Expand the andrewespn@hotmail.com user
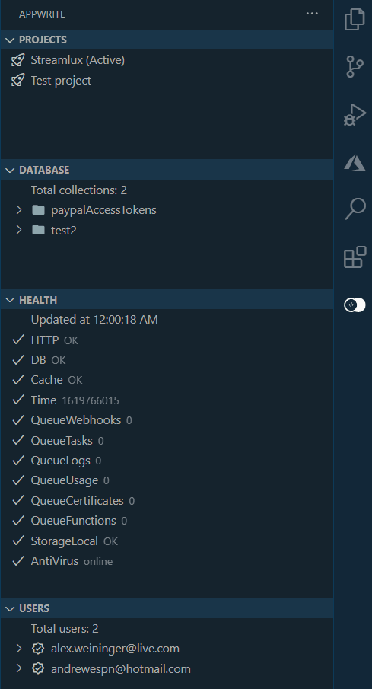 [19, 668]
